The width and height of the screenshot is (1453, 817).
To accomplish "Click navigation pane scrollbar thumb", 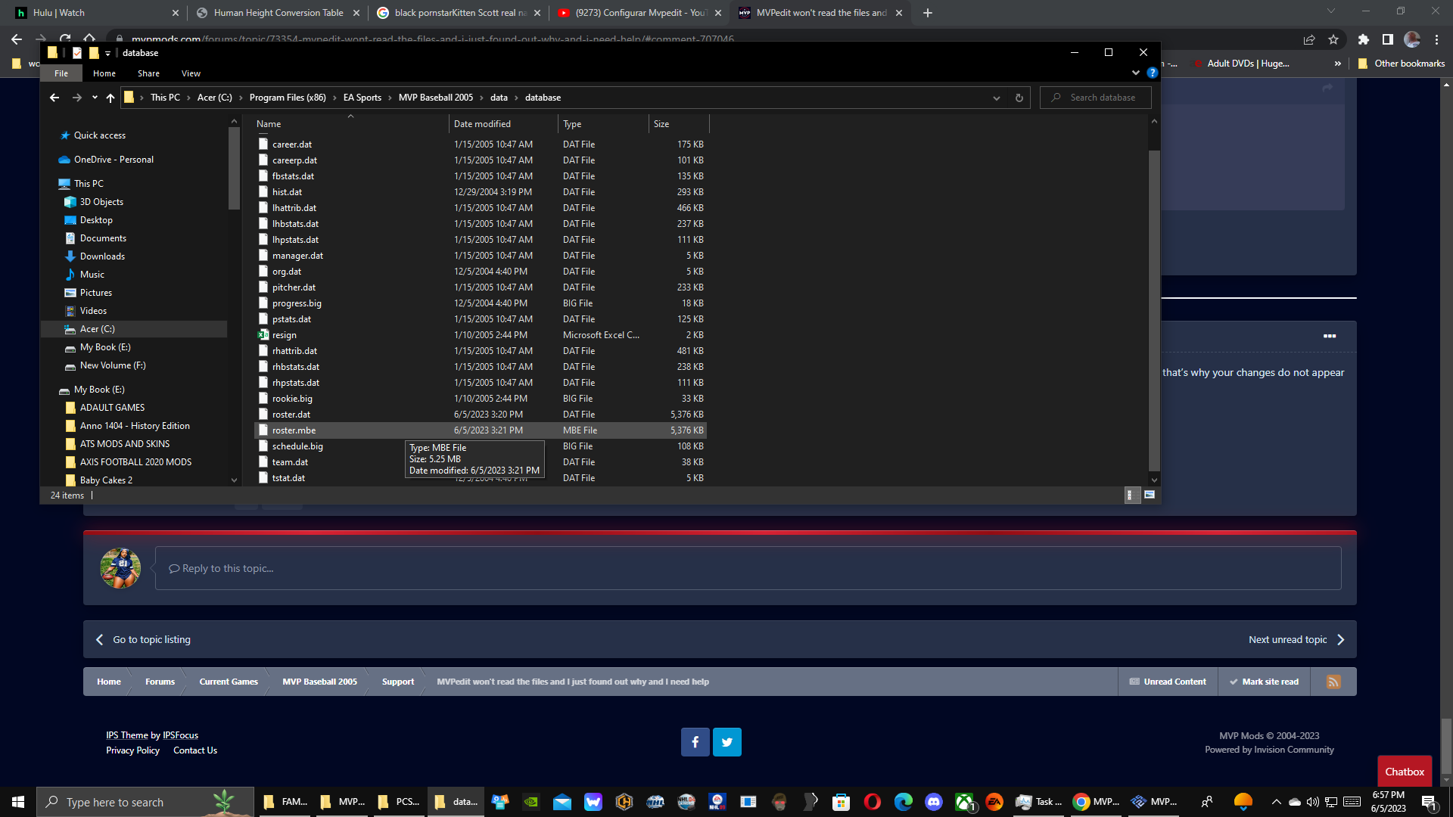I will [x=234, y=168].
